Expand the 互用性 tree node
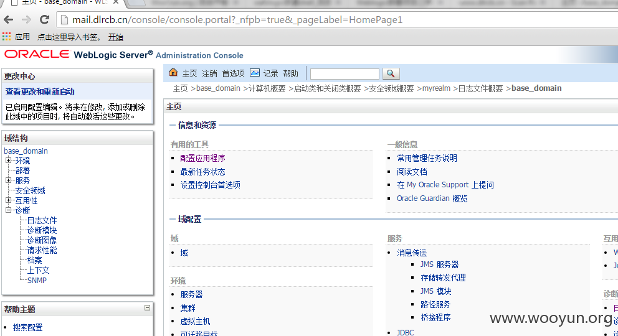The width and height of the screenshot is (618, 336). click(8, 200)
